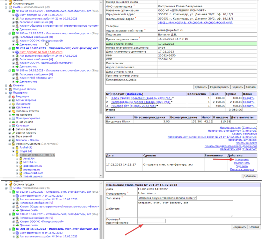The width and height of the screenshot is (262, 239).
Task: Expand the PayPal (4) group
Action: (x=13, y=148)
